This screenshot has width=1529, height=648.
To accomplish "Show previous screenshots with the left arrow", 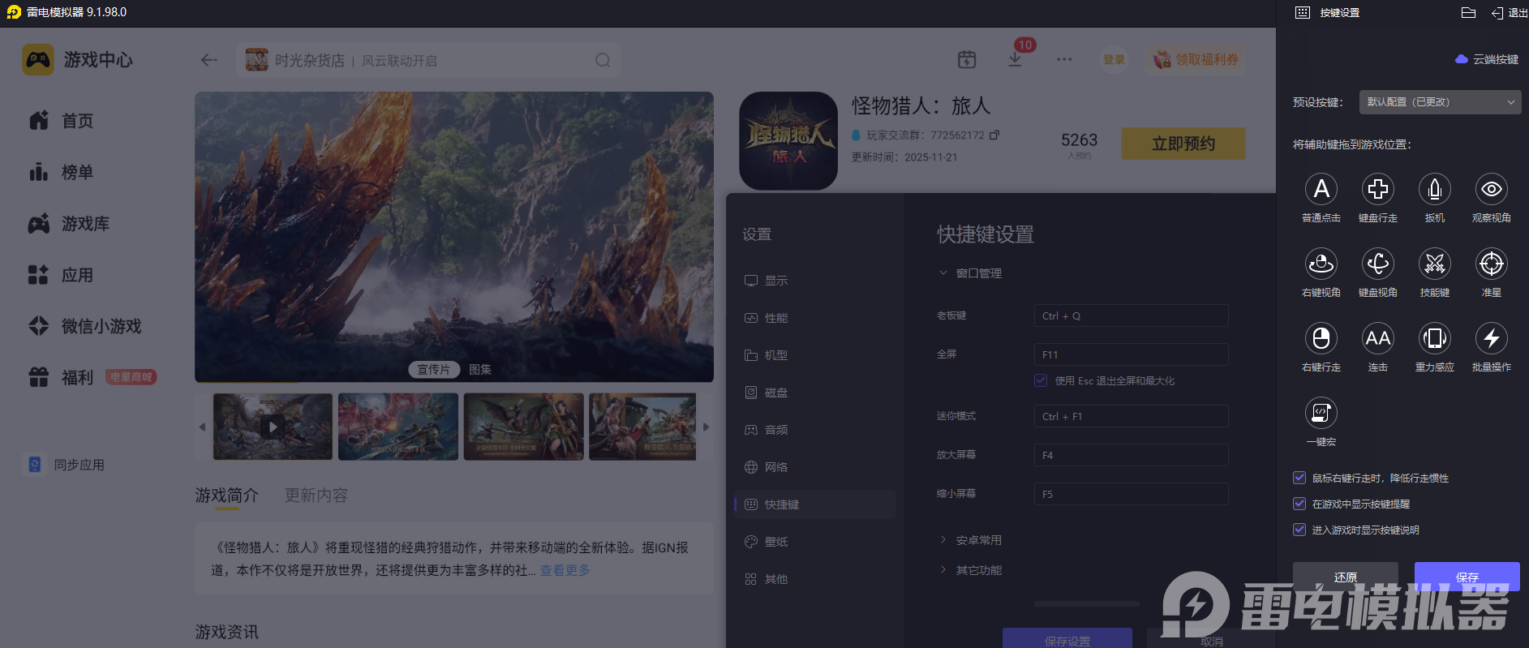I will tap(202, 427).
